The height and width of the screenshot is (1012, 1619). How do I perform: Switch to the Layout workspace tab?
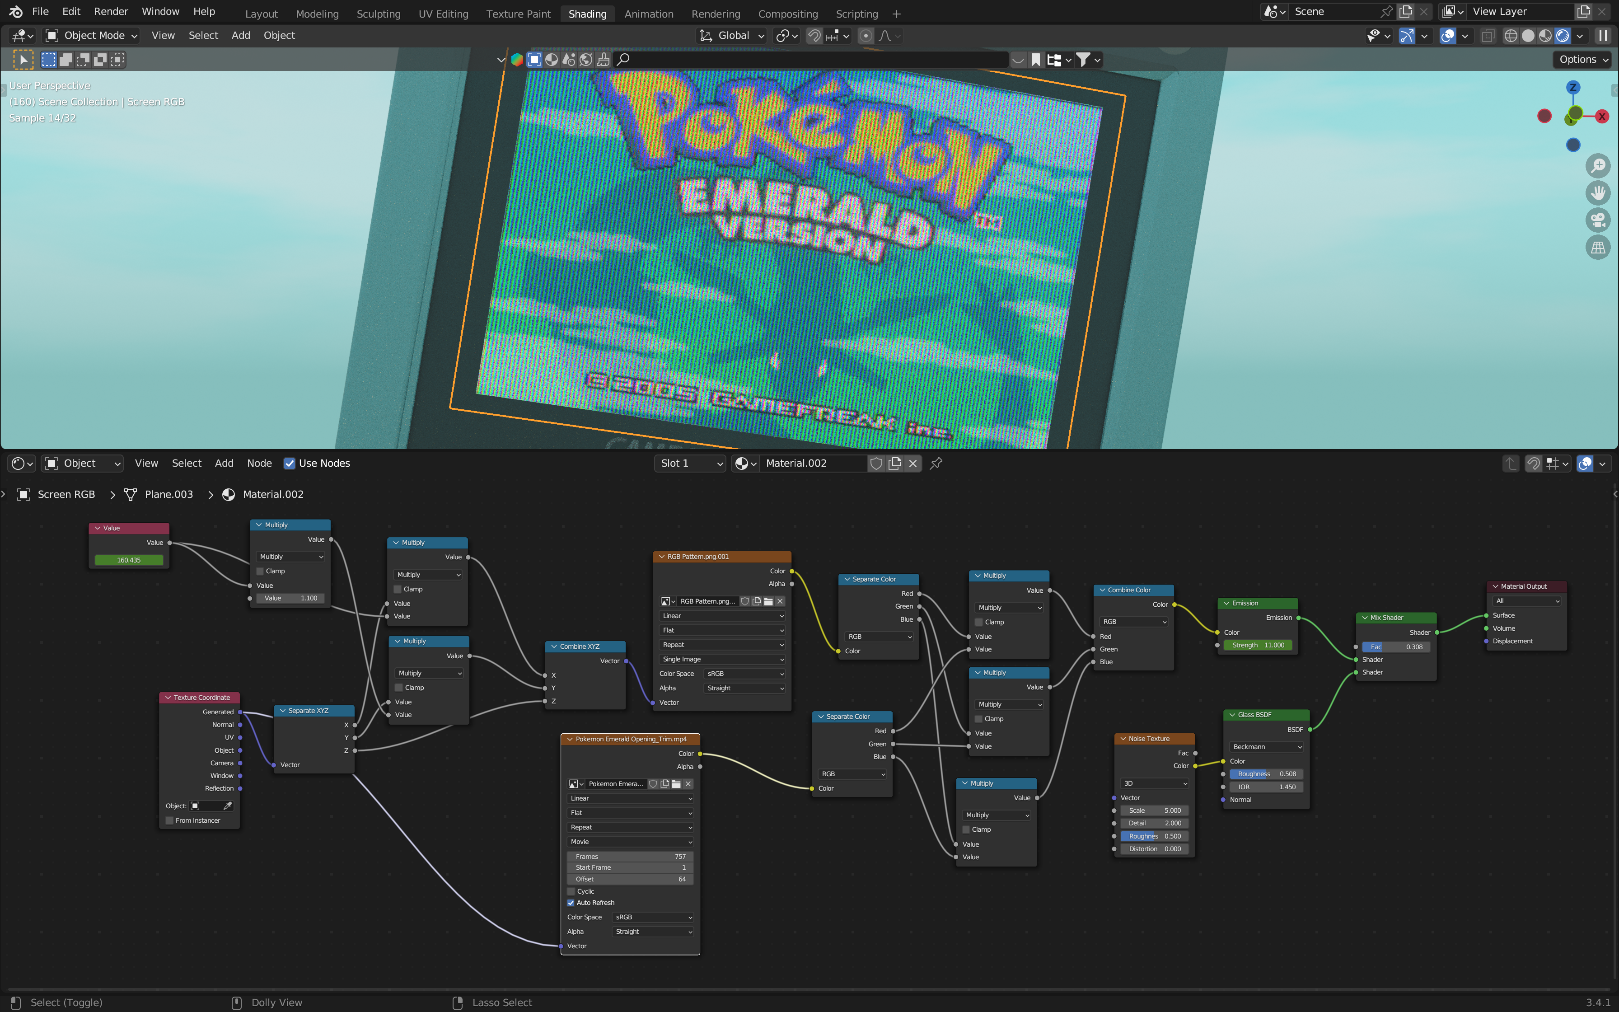[x=261, y=14]
